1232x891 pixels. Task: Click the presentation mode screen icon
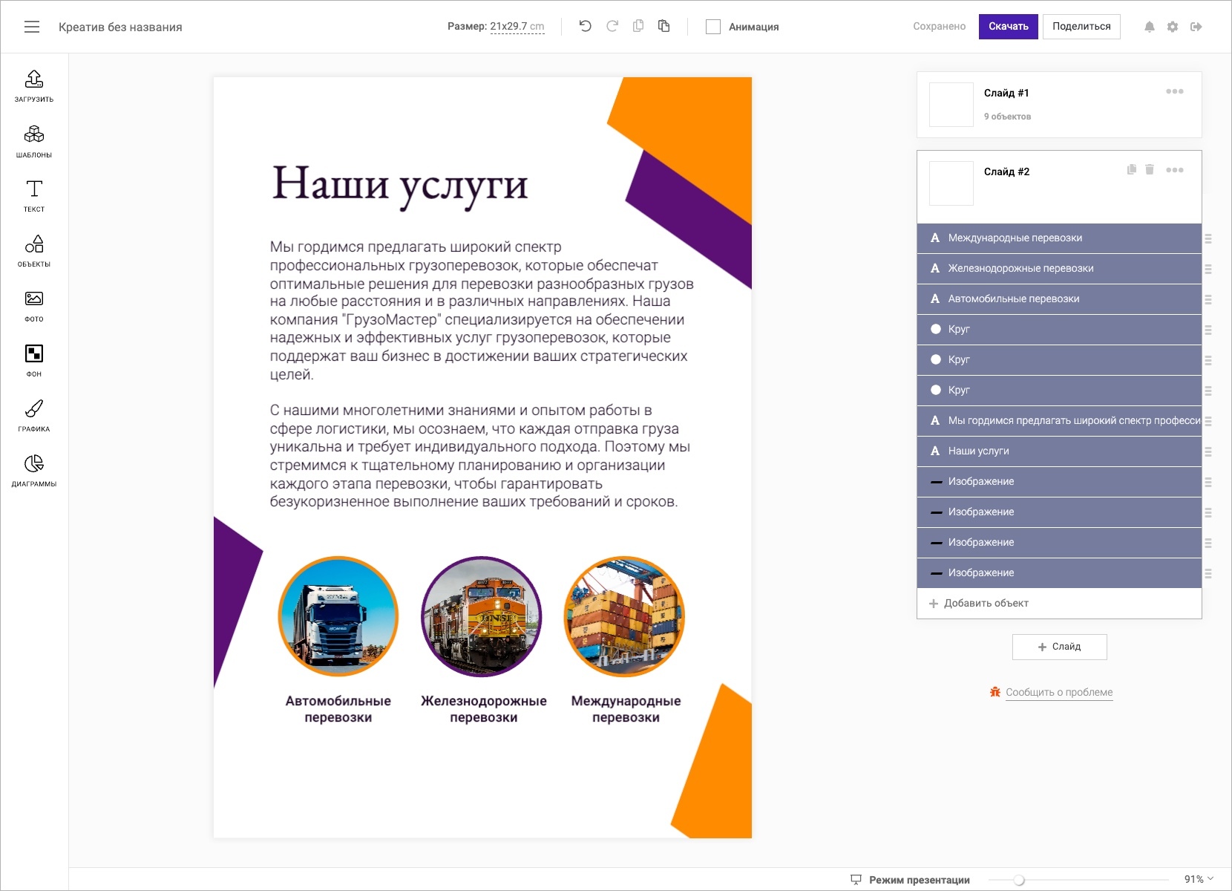tap(856, 879)
